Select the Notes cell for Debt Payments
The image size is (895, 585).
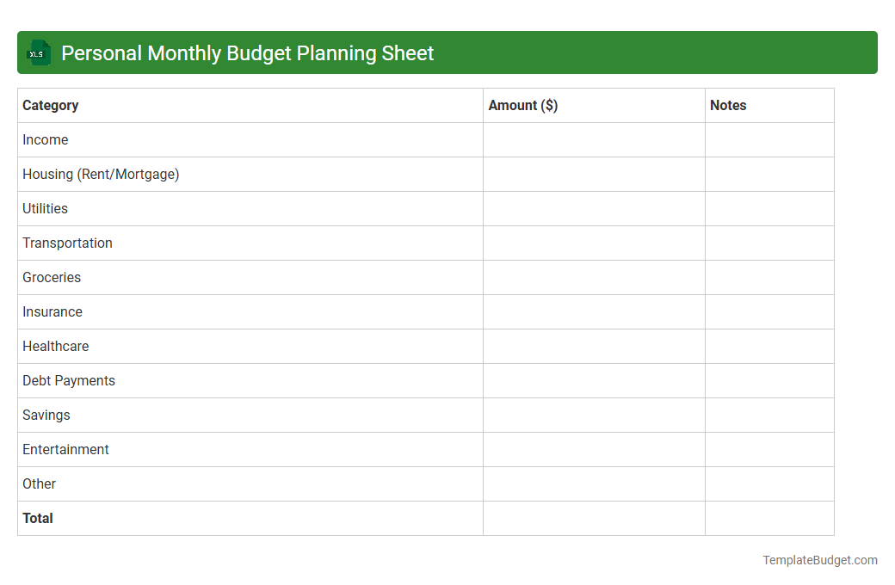769,380
